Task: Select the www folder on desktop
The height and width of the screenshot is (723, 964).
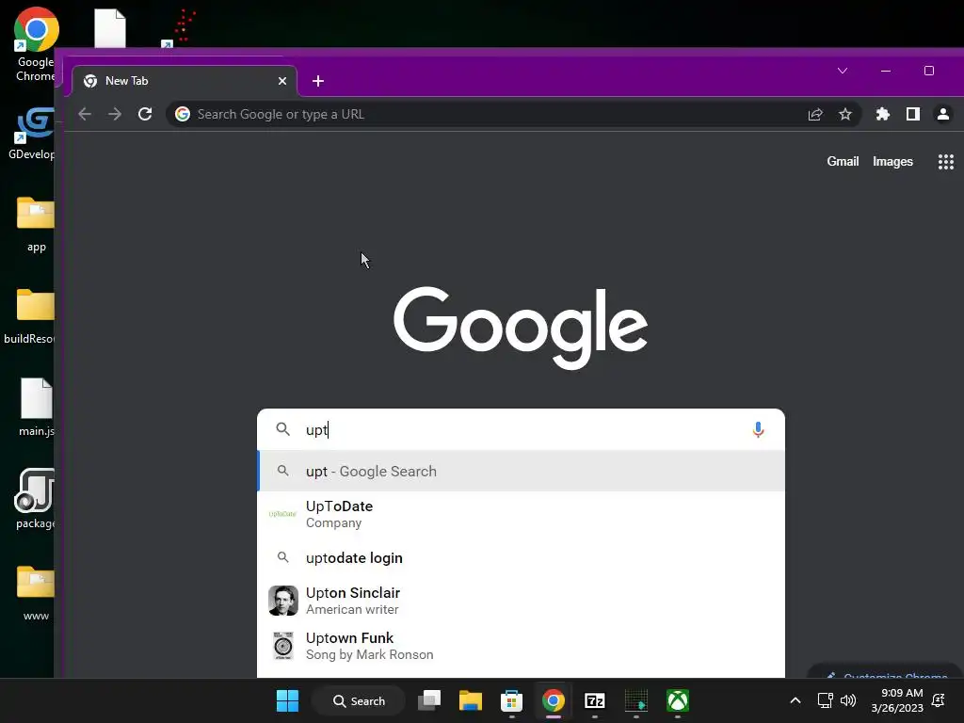Action: coord(36,593)
